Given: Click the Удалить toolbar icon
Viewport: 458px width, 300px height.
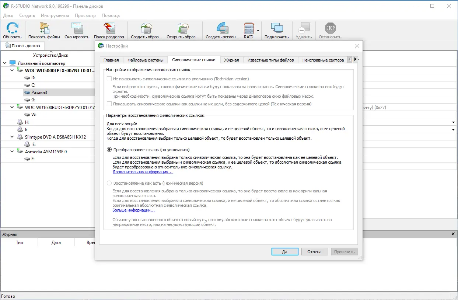Looking at the screenshot, I should point(304,28).
